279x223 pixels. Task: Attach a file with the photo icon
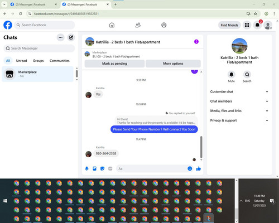pyautogui.click(x=94, y=168)
